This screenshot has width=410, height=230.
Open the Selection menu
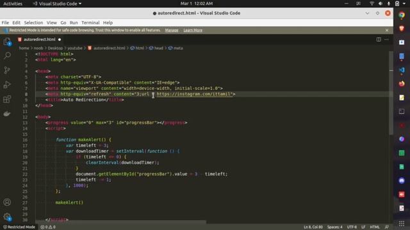(33, 23)
